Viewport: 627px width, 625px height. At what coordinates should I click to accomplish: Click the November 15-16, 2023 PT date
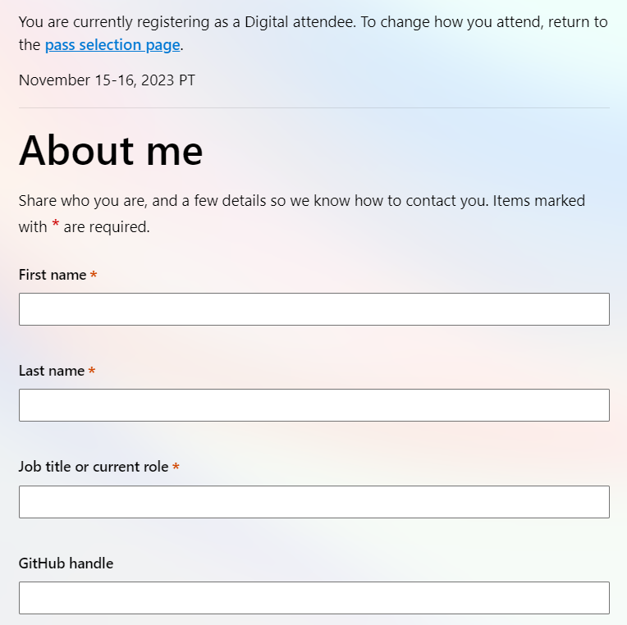tap(107, 80)
